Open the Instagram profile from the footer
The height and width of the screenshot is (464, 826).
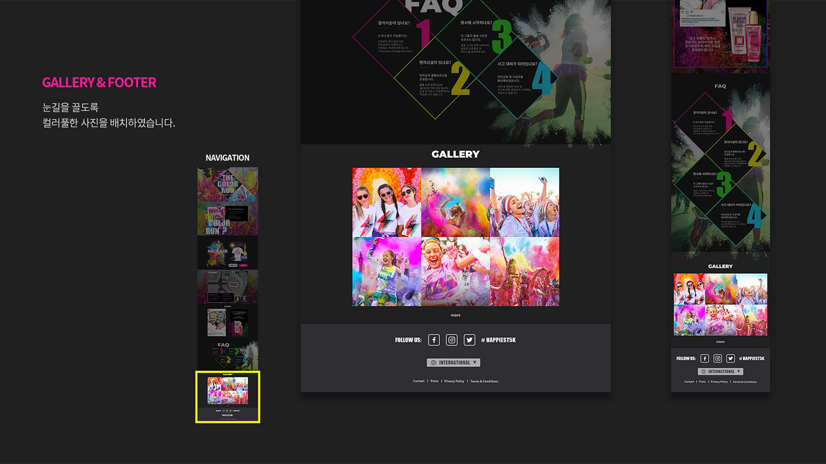click(451, 340)
